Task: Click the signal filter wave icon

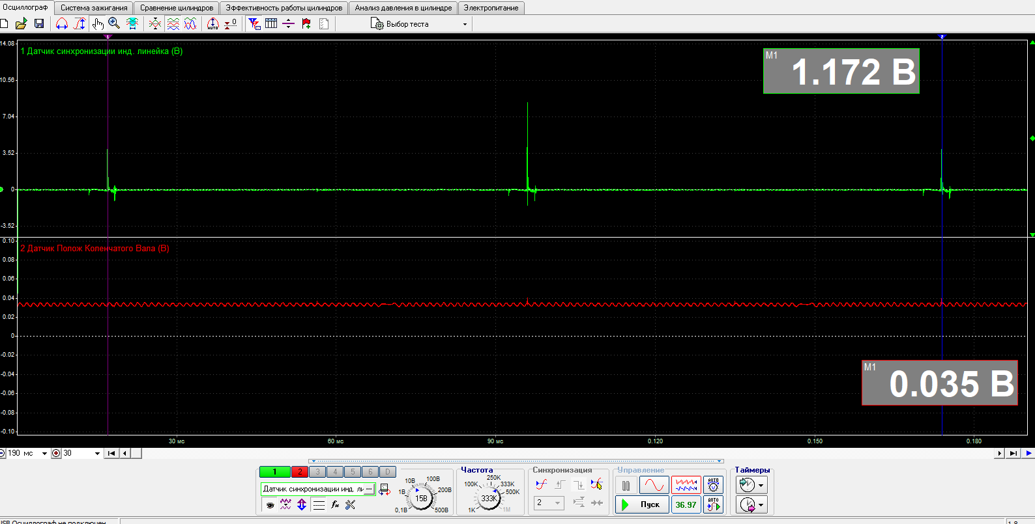Action: tap(285, 504)
